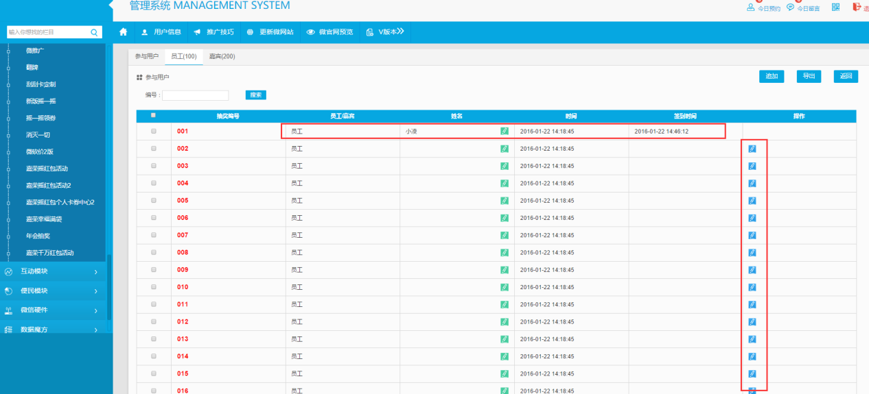
Task: Switch to the 嘉宾(200) tab
Action: (x=222, y=56)
